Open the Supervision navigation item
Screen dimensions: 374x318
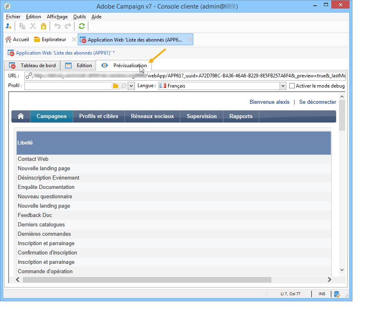202,116
